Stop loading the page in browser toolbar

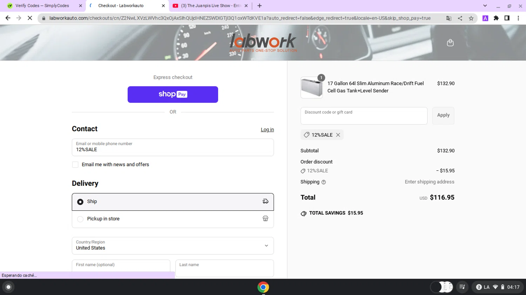30,18
